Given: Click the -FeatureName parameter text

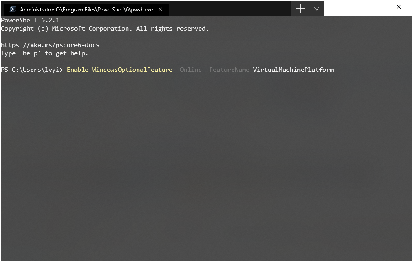Looking at the screenshot, I should click(x=228, y=70).
